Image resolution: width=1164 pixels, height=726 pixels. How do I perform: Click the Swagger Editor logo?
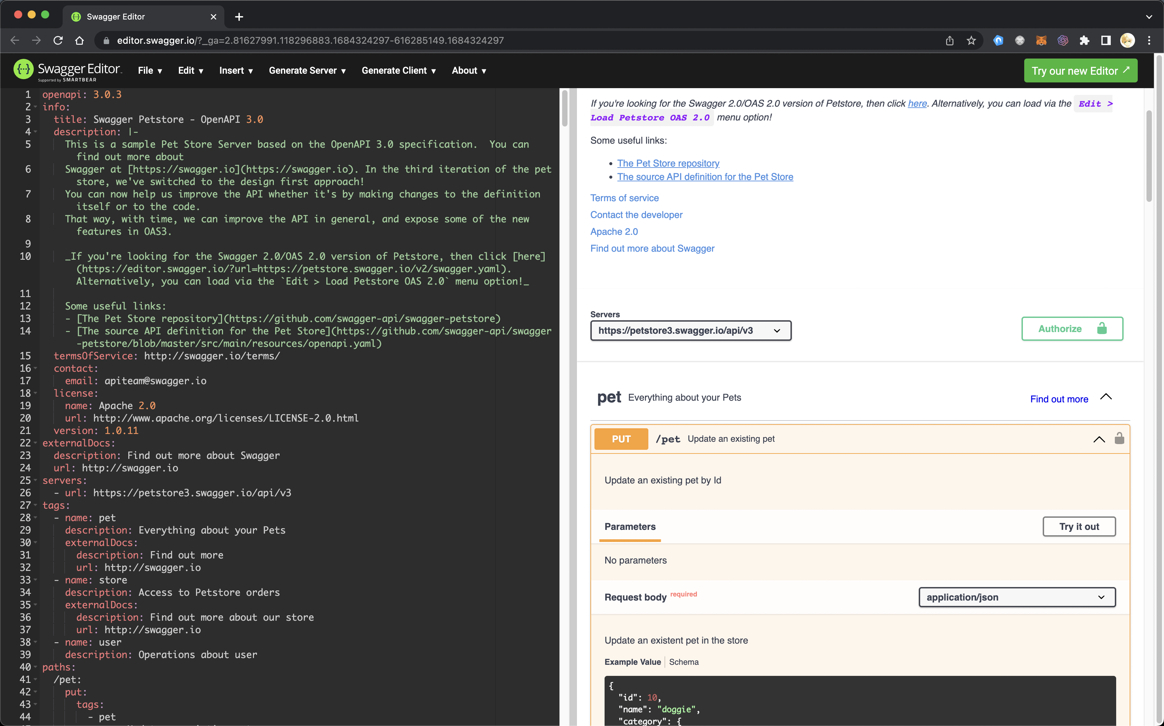click(x=68, y=70)
